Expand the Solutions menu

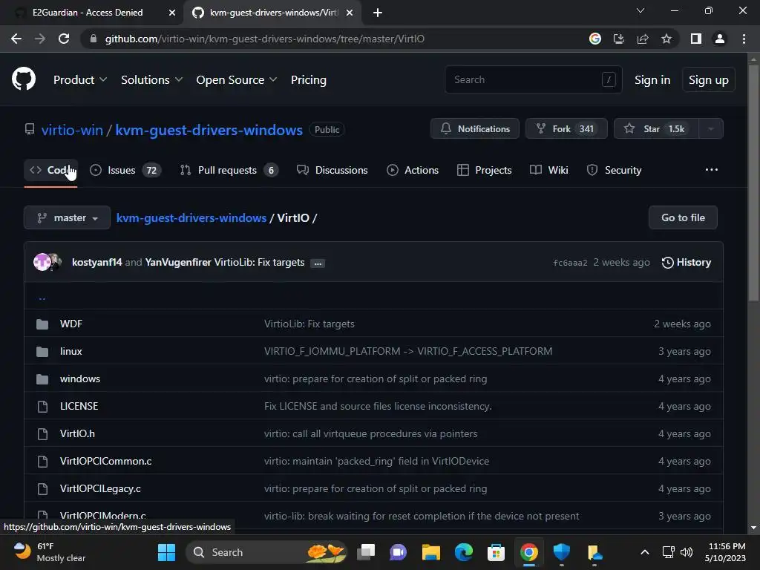tap(151, 79)
